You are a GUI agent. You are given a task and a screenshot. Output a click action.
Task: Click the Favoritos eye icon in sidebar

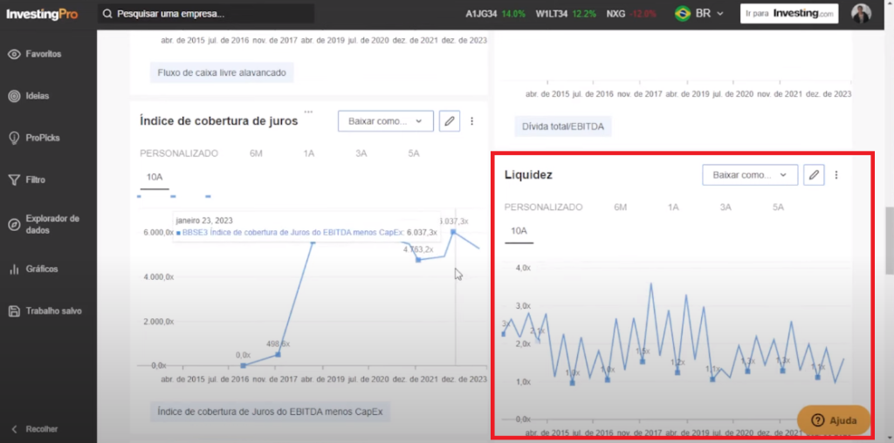[x=14, y=54]
